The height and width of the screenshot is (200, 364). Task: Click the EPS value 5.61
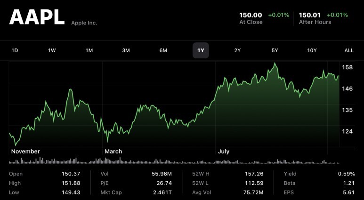pyautogui.click(x=348, y=192)
